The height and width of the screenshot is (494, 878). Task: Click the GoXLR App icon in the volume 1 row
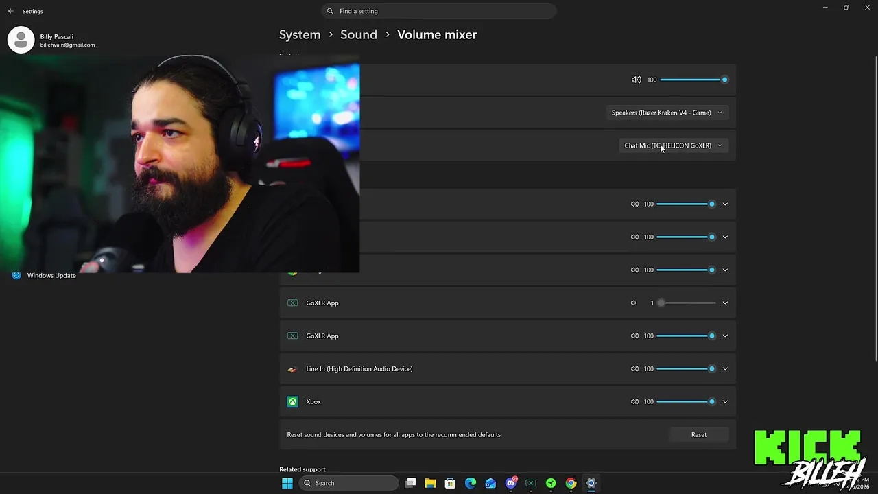tap(293, 303)
